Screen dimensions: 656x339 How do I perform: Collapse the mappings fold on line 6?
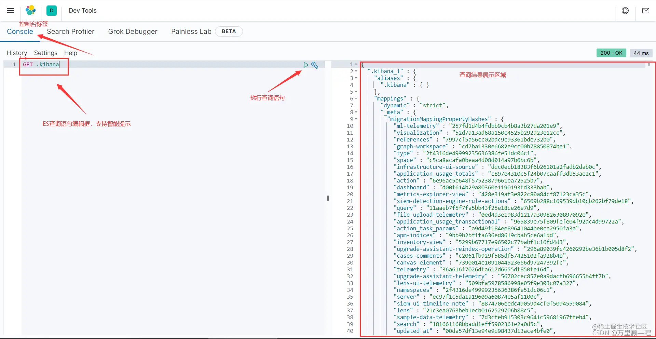[356, 98]
